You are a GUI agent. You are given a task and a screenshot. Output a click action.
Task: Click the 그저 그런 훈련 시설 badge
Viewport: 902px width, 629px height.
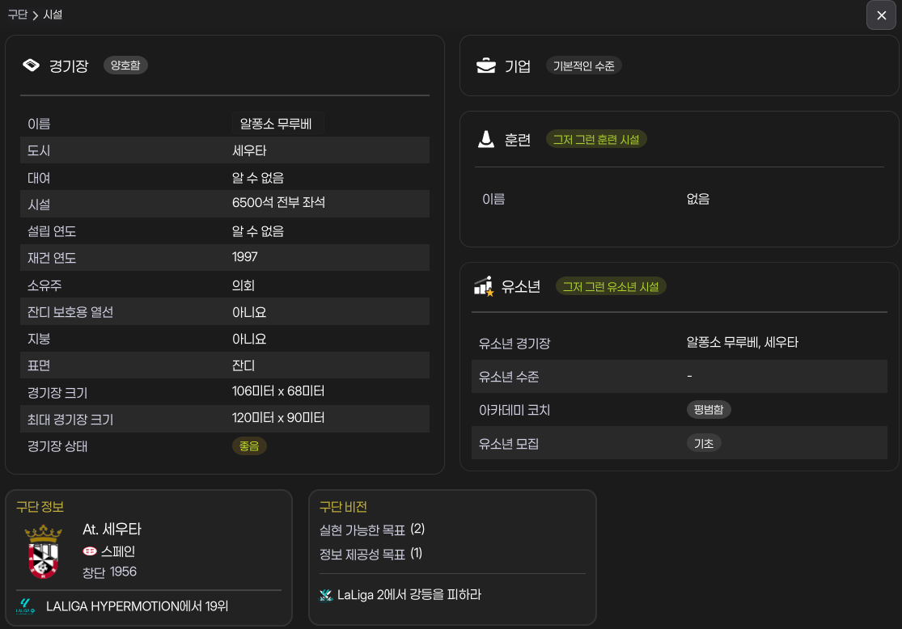pyautogui.click(x=596, y=139)
